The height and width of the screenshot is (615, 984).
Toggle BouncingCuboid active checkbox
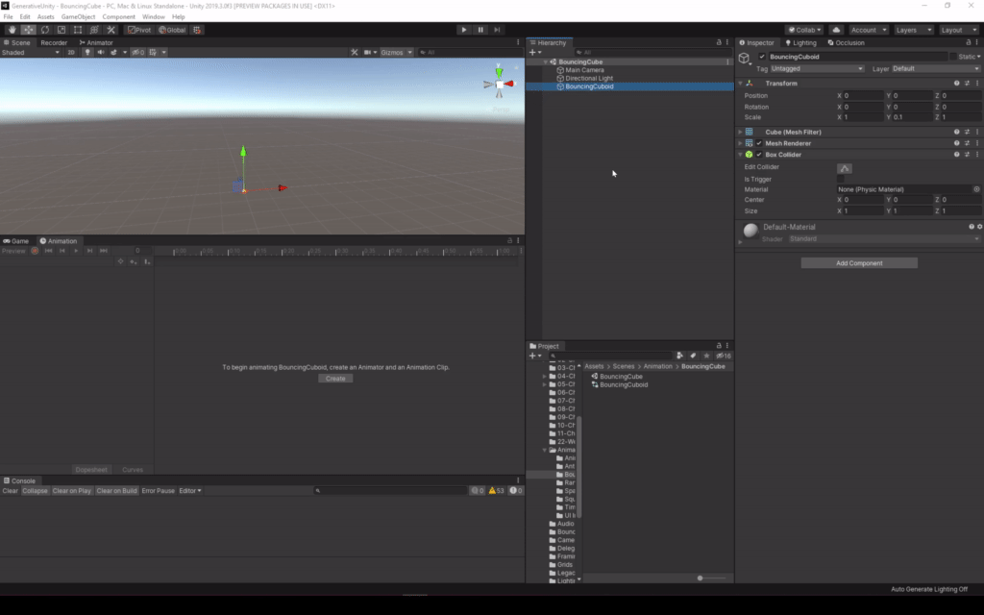tap(762, 57)
